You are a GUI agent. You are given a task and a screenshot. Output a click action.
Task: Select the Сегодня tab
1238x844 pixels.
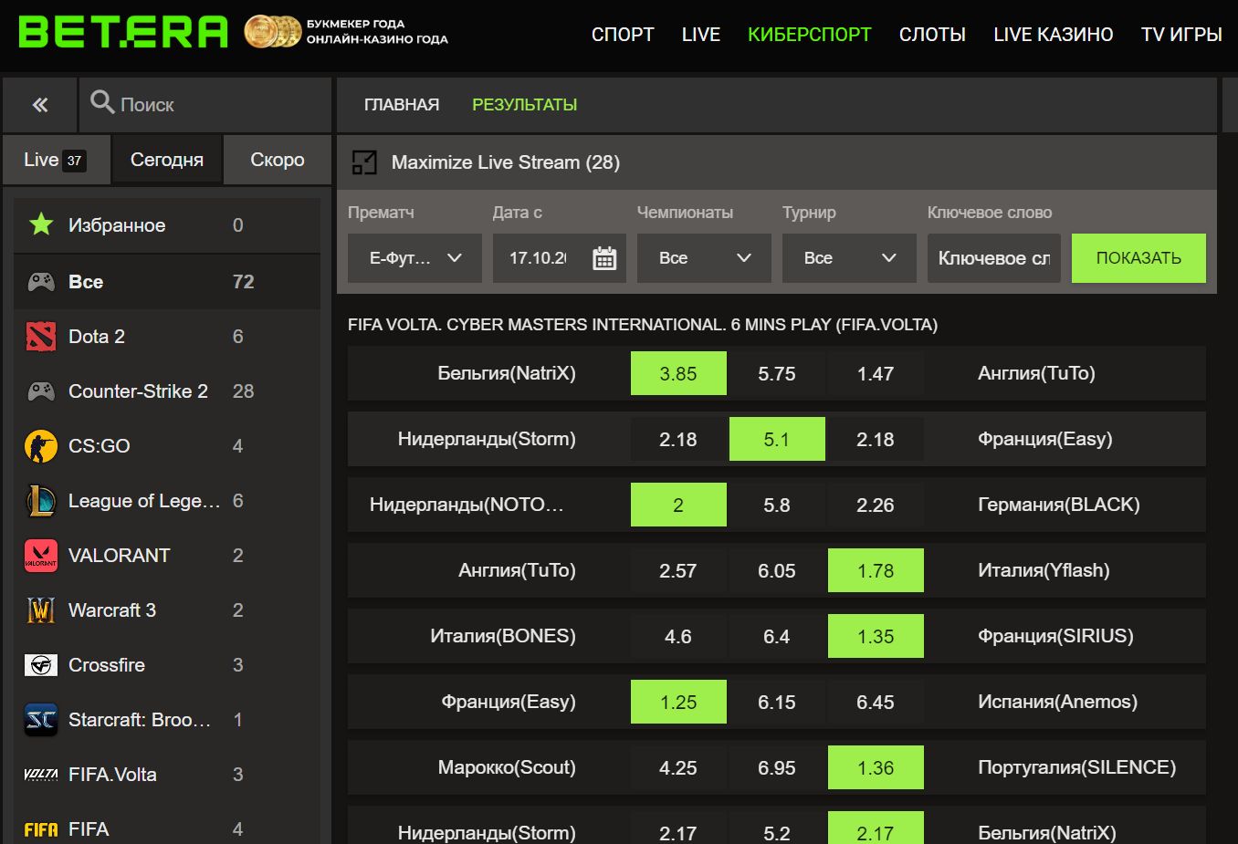tap(167, 160)
